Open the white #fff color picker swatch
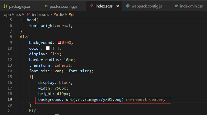This screenshot has width=207, height=115. coord(47,48)
